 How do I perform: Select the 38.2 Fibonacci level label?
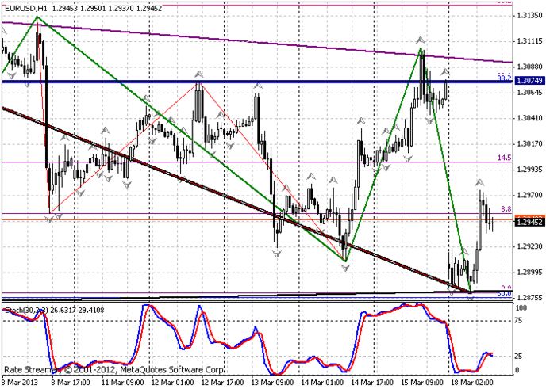click(x=504, y=78)
